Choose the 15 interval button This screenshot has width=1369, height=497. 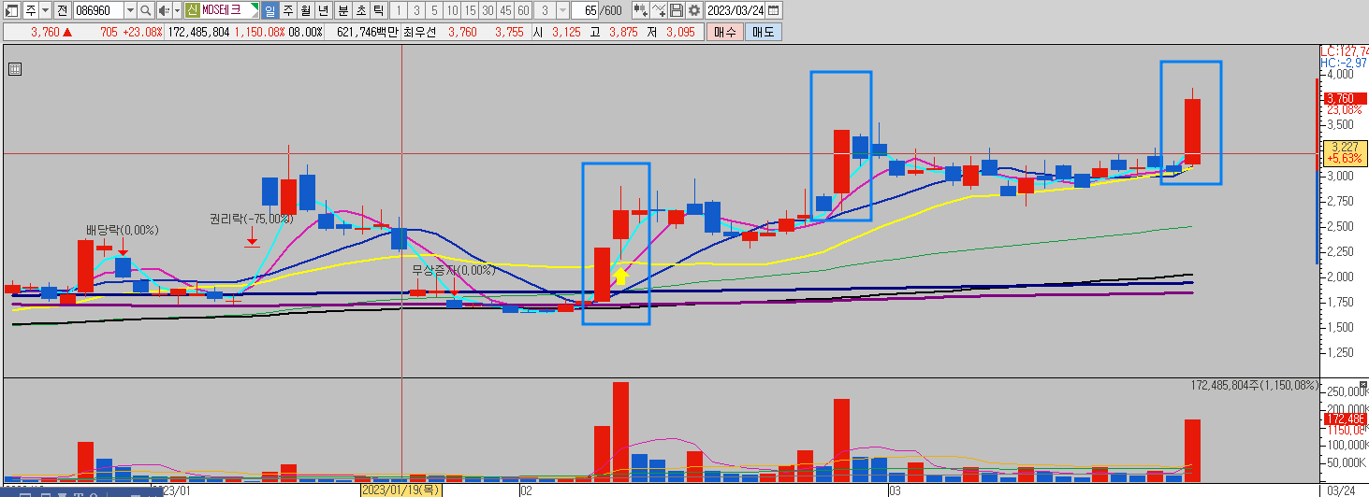click(x=470, y=10)
